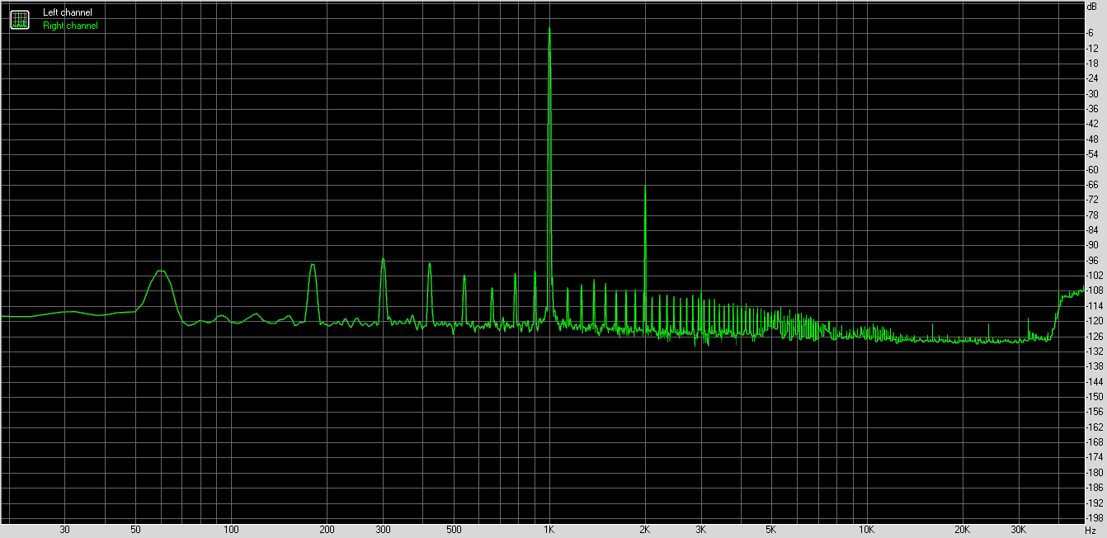Click the -108 dB scale label
Viewport: 1107px width, 538px height.
[1094, 290]
